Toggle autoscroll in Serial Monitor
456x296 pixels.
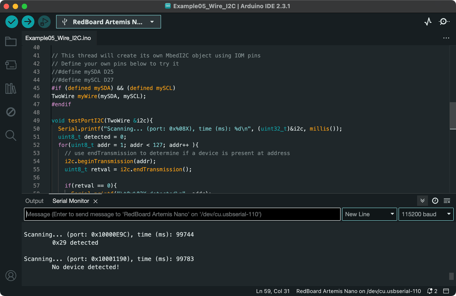(x=422, y=201)
